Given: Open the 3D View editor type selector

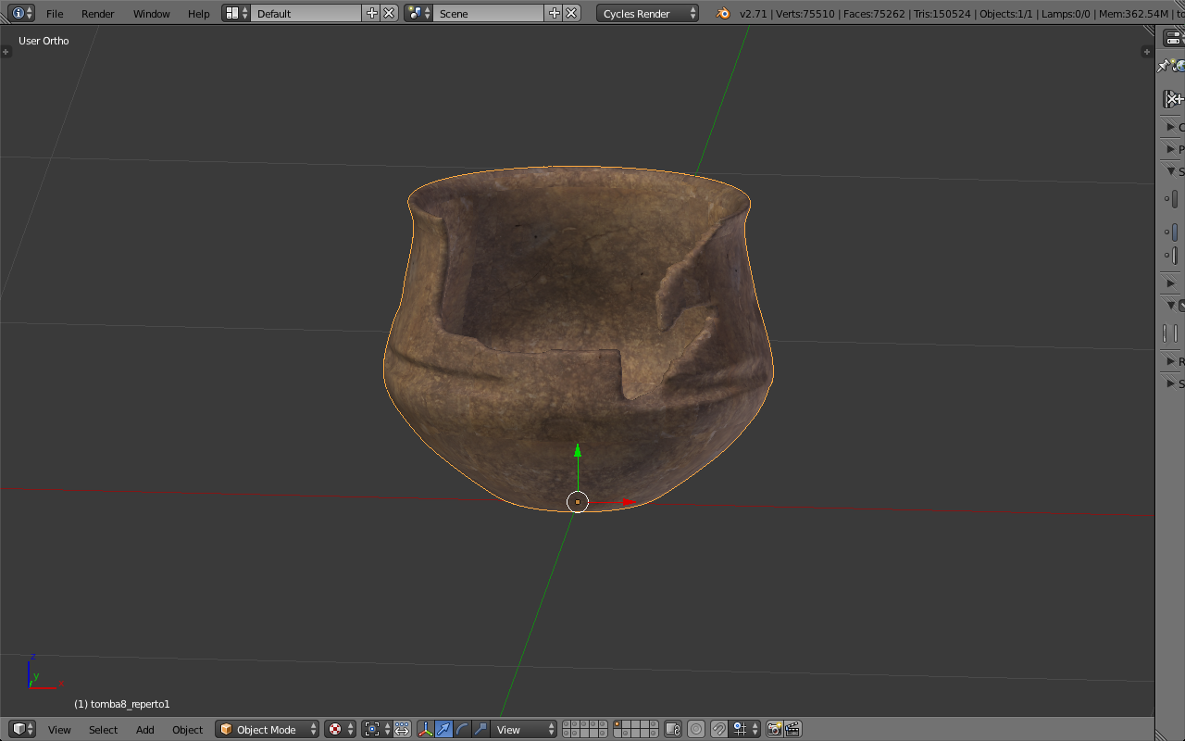Looking at the screenshot, I should (x=22, y=729).
